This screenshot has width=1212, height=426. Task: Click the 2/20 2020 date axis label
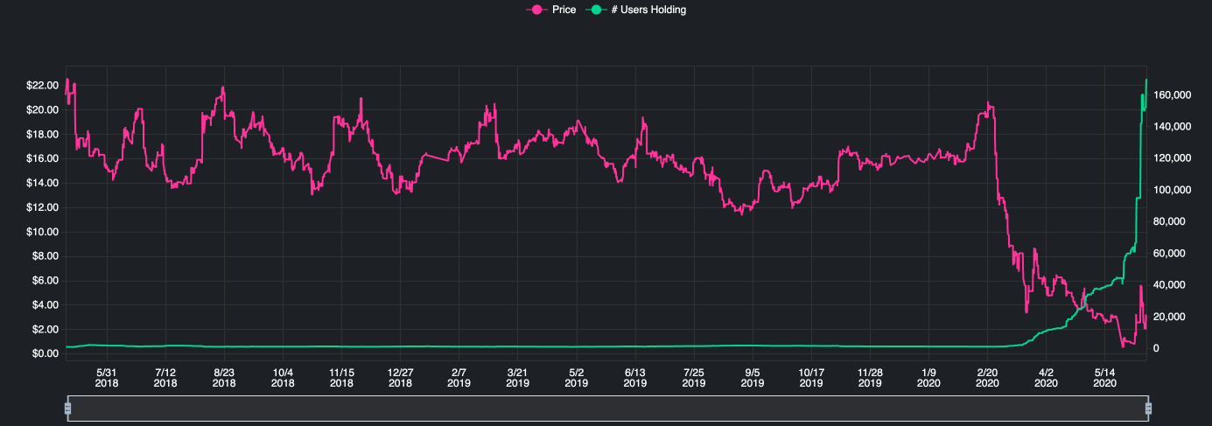[x=988, y=377]
